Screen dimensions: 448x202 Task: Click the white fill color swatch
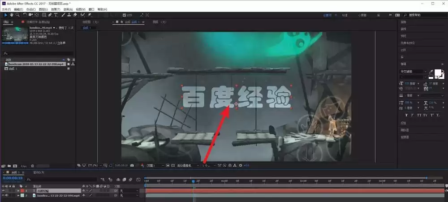(x=438, y=73)
